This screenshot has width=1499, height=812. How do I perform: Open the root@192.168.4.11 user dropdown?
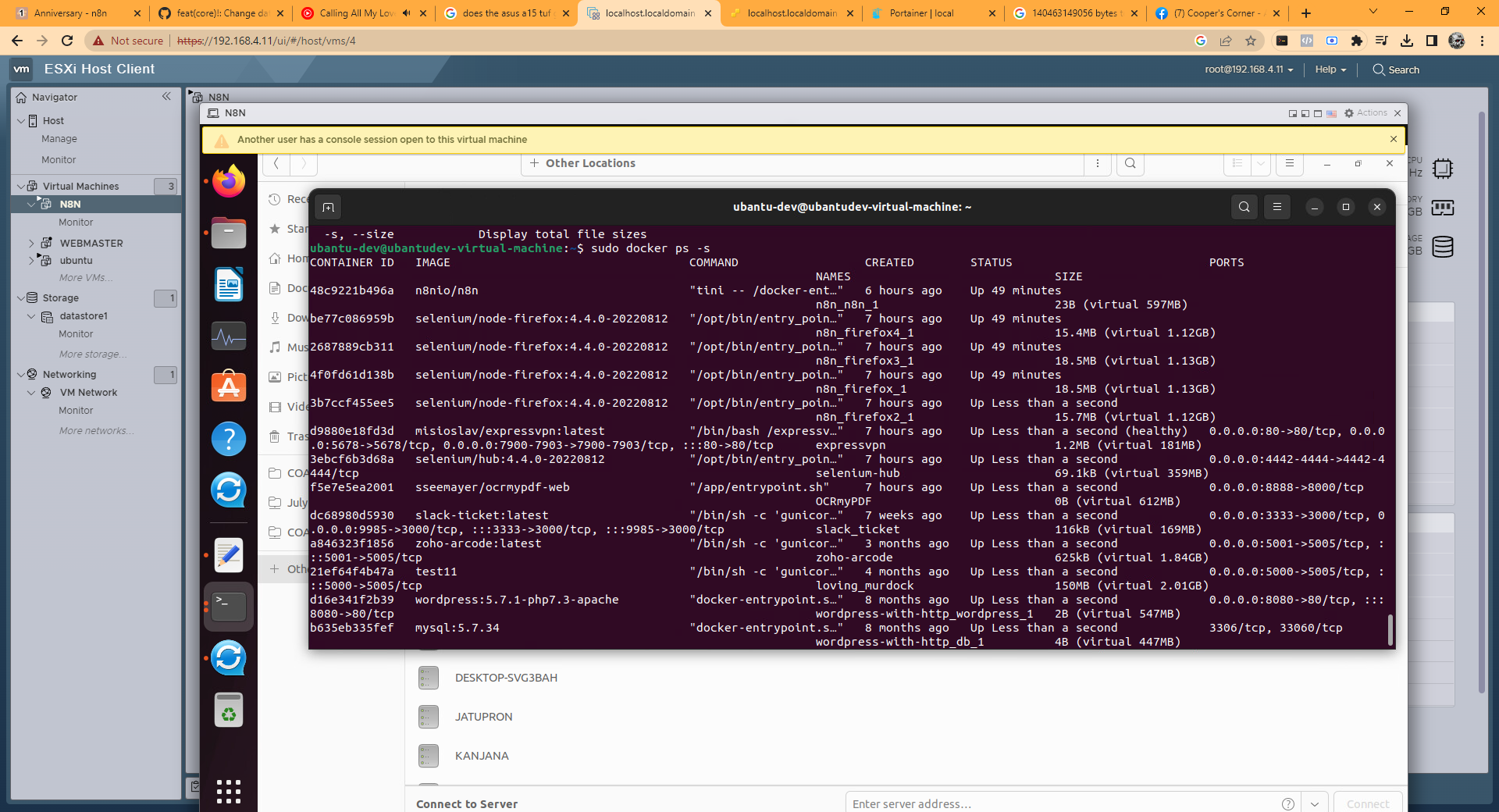1248,69
